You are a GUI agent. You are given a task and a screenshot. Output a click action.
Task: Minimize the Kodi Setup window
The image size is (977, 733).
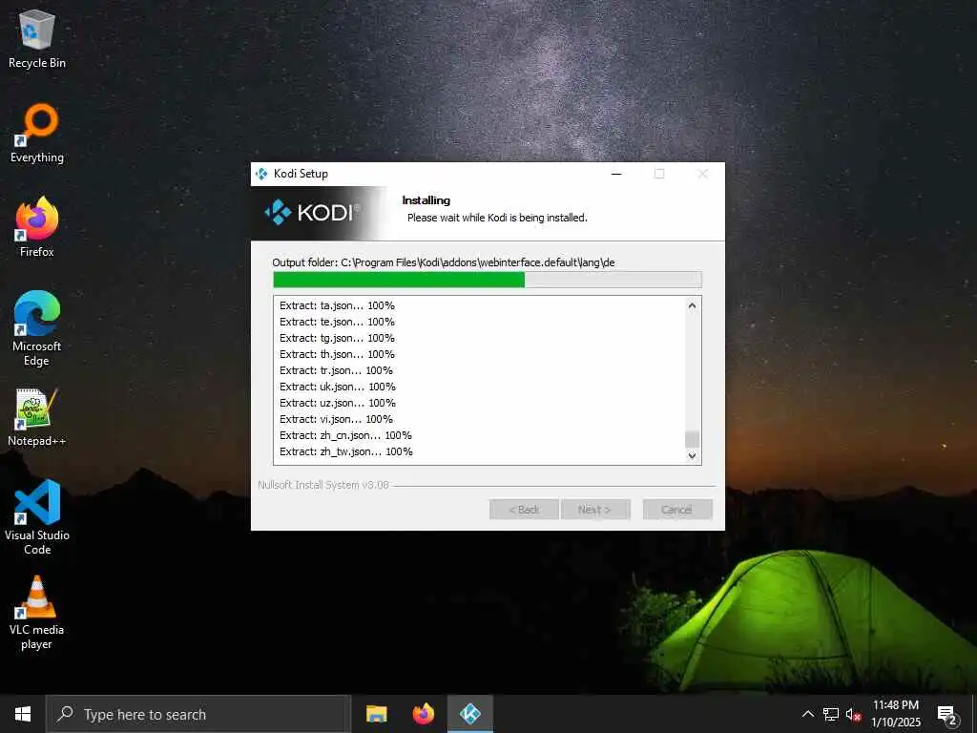616,174
